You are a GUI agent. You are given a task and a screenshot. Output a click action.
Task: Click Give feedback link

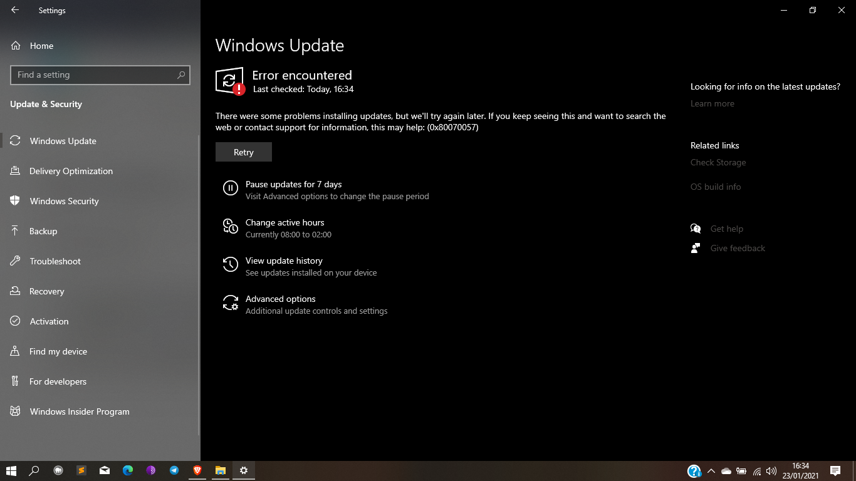738,248
